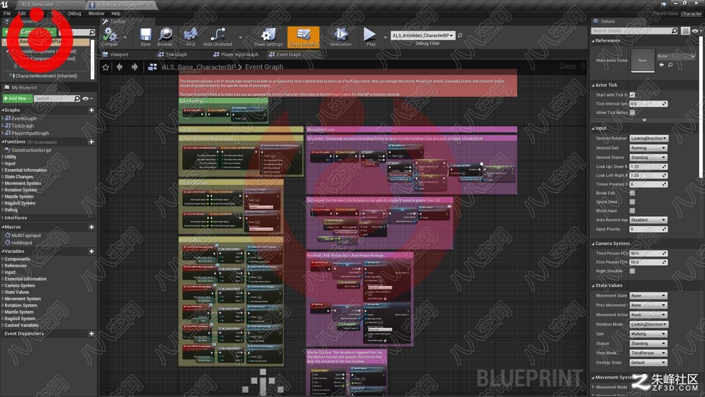Open the Help menu
The height and width of the screenshot is (397, 705).
(x=116, y=13)
